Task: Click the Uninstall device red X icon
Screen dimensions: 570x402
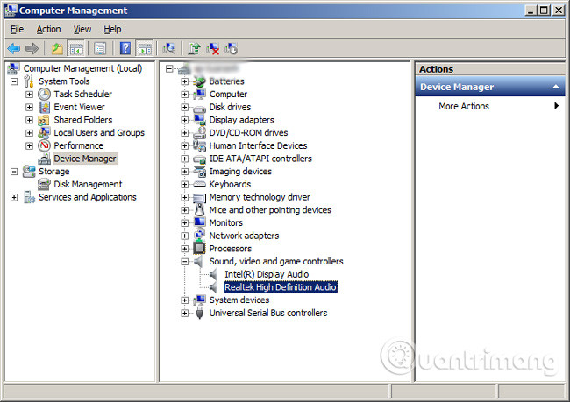Action: click(x=213, y=48)
